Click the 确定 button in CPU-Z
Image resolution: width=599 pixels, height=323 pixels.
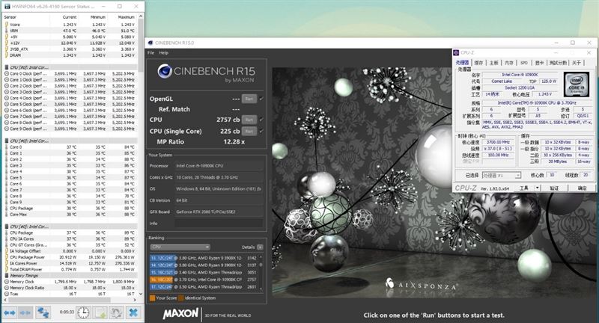click(x=582, y=188)
